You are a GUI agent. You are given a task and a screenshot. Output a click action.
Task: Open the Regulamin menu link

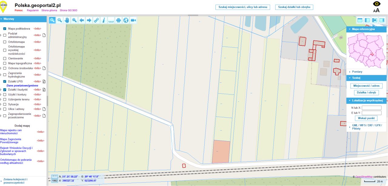point(33,10)
